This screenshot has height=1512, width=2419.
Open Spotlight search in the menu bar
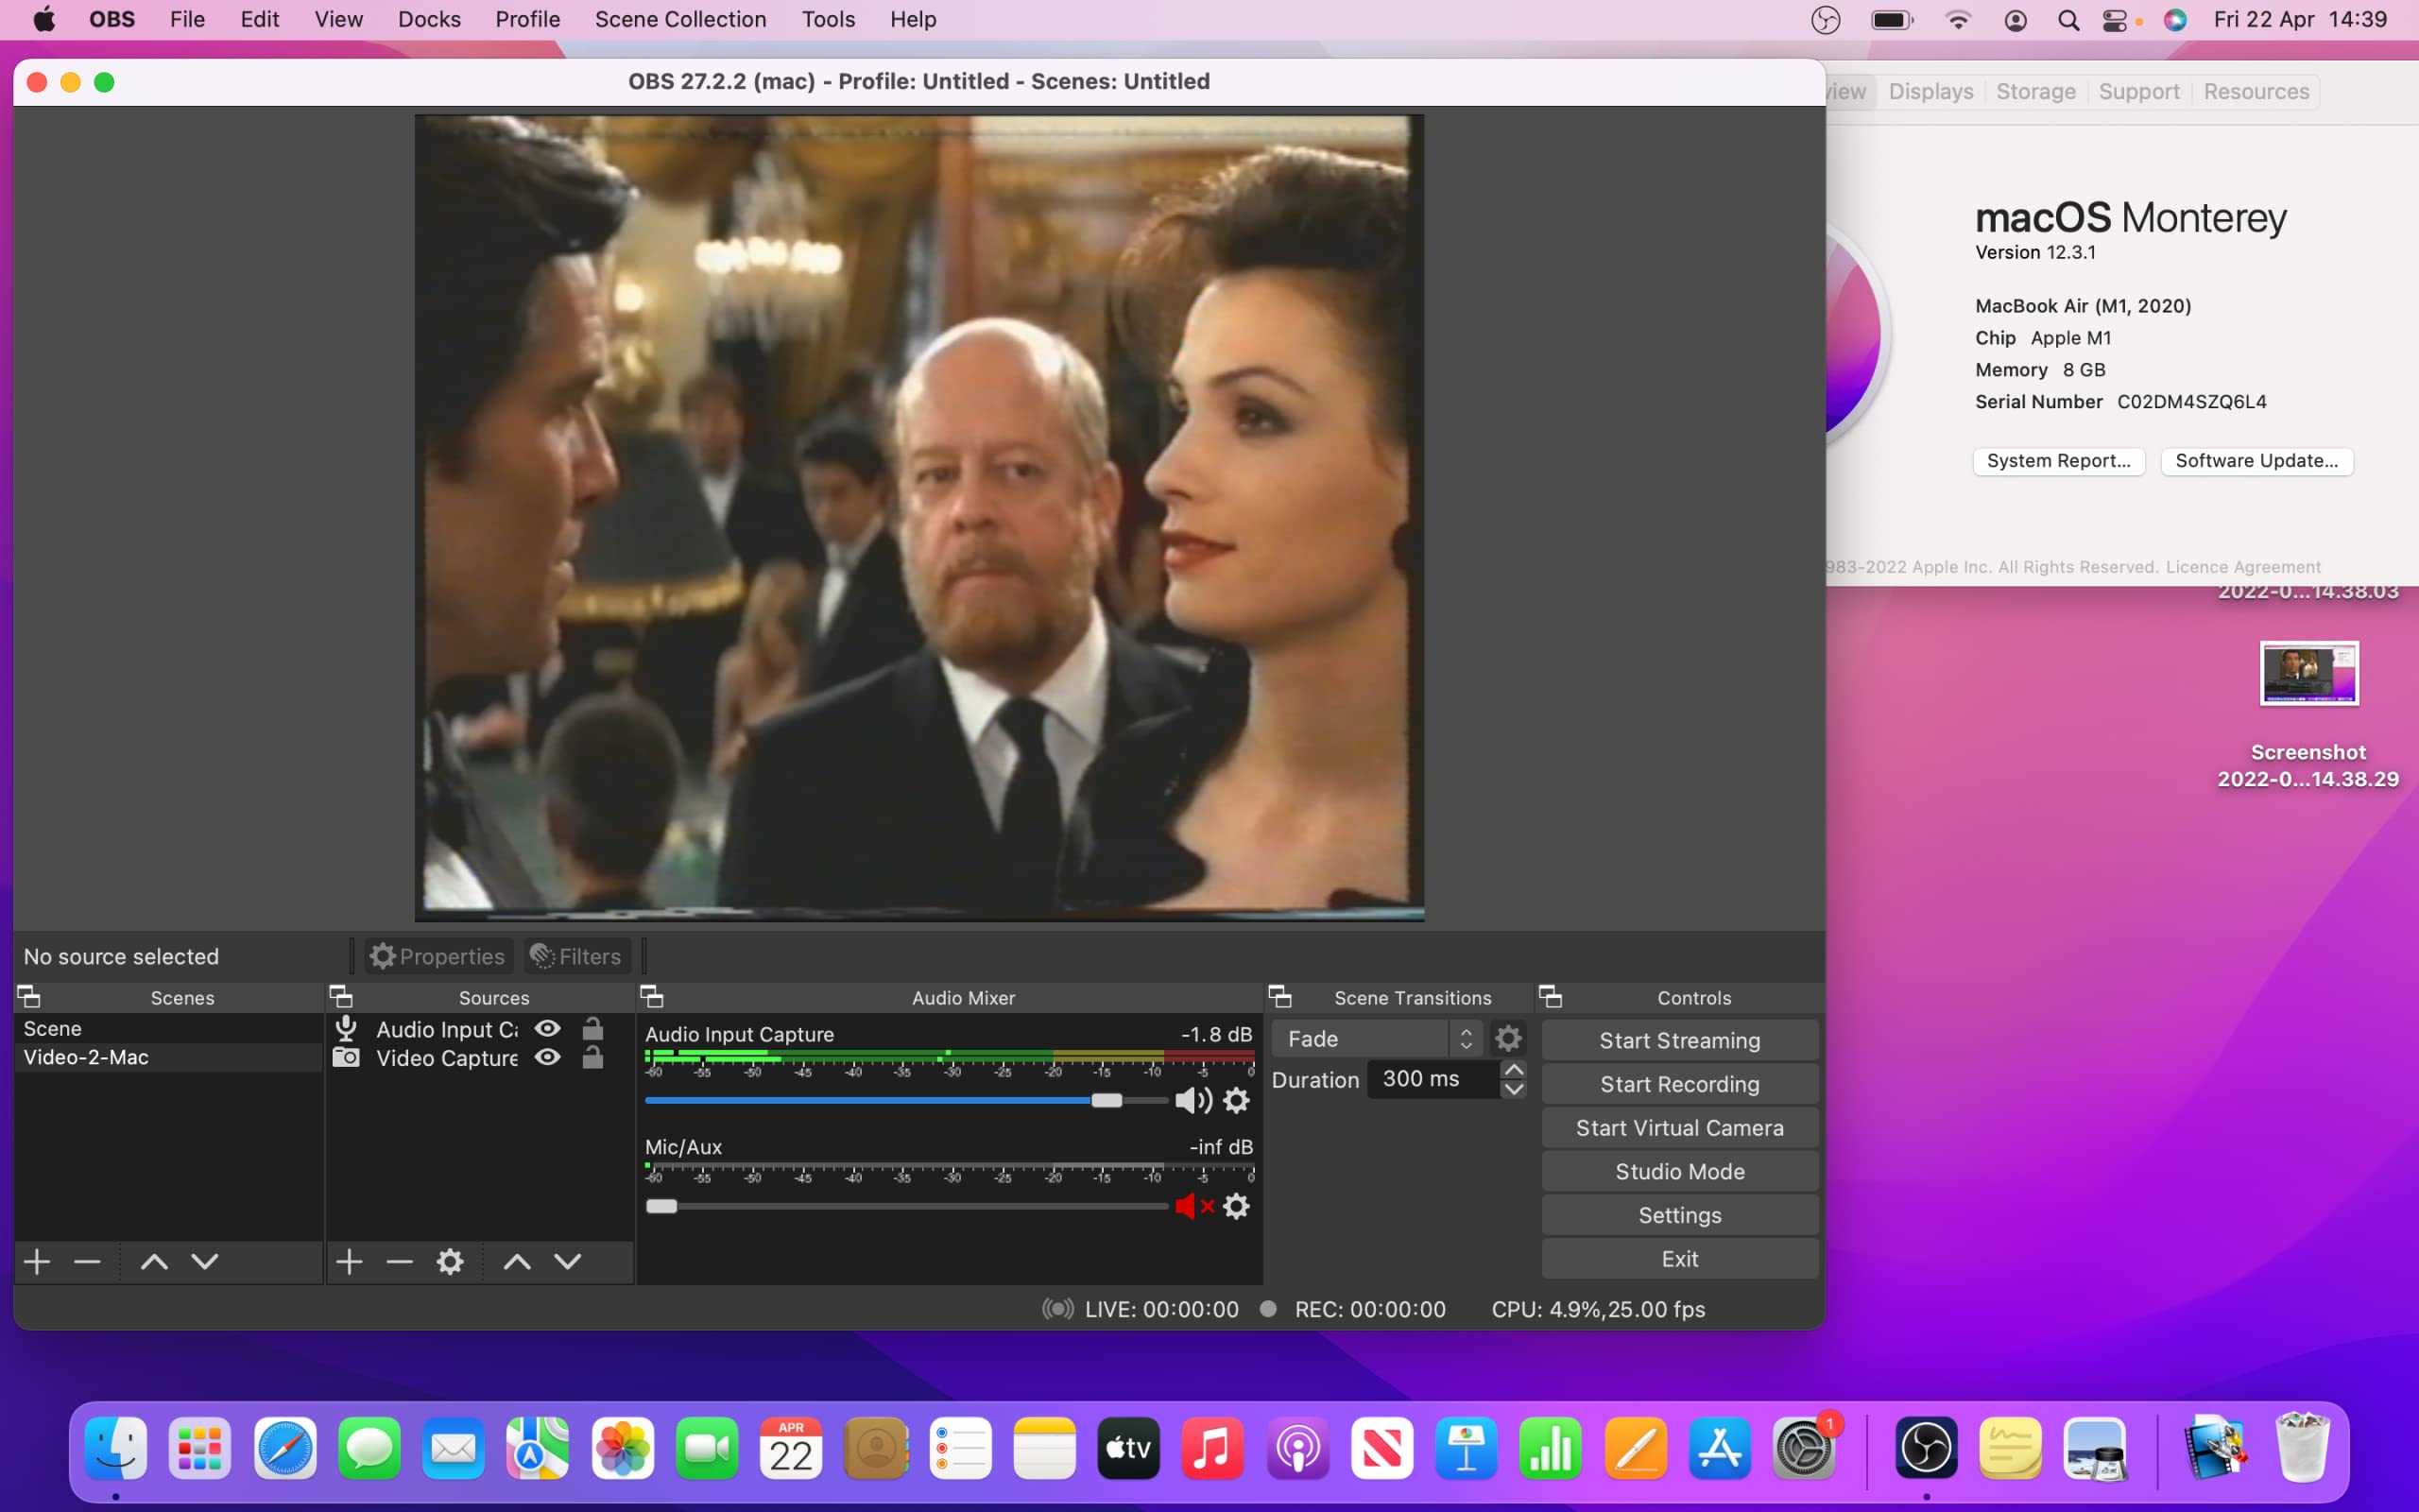tap(2068, 20)
